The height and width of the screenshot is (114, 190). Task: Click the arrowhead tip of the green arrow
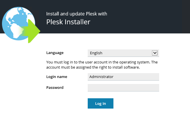click(x=39, y=31)
